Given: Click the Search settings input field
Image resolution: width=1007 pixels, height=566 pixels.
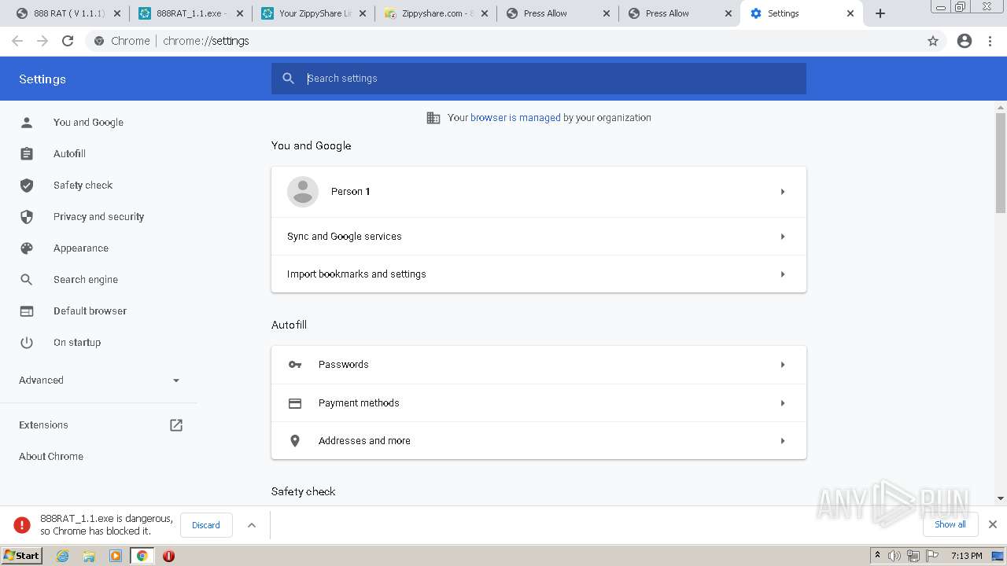Looking at the screenshot, I should pos(539,79).
